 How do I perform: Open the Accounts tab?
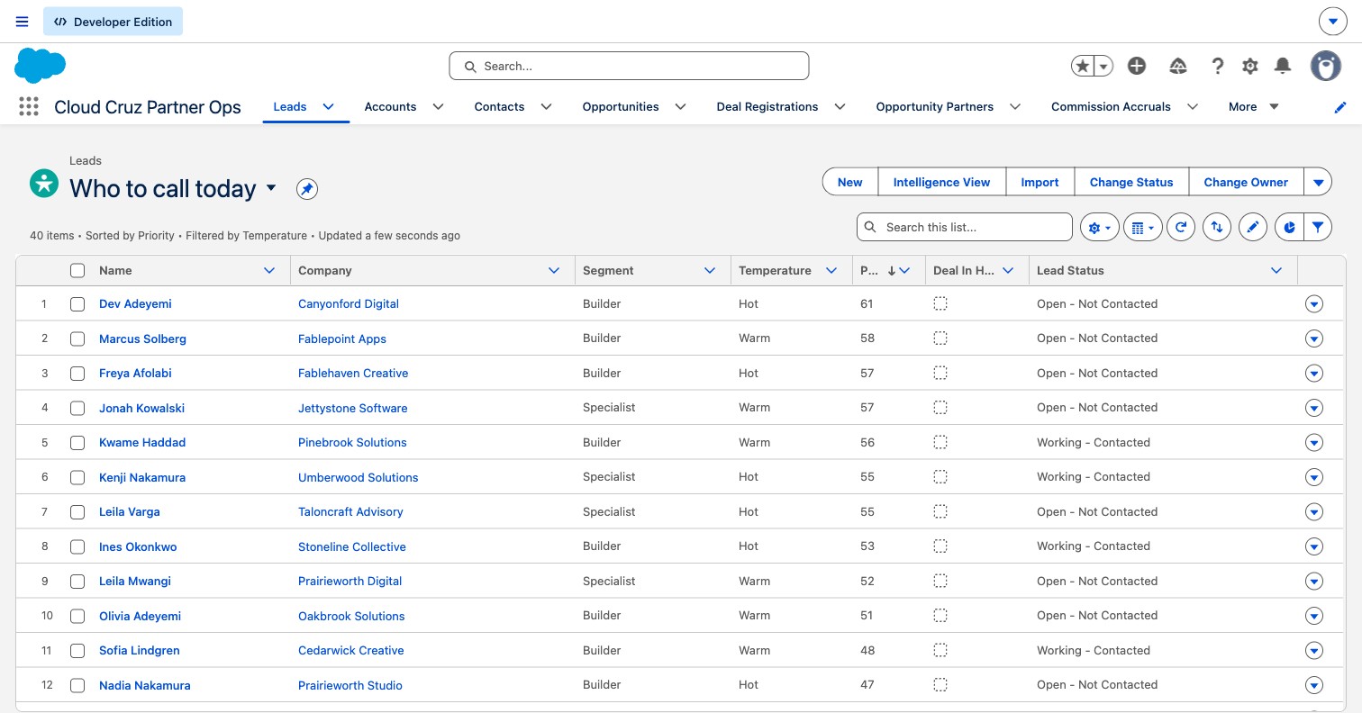[x=390, y=106]
